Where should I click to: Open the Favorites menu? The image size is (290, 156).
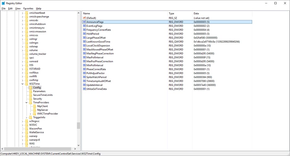pos(28,8)
